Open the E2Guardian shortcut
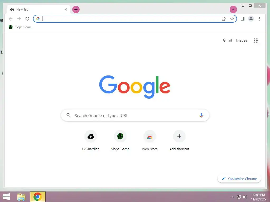This screenshot has width=270, height=202. click(91, 140)
